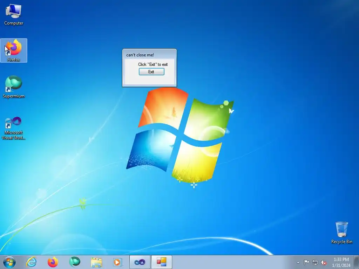Click the "can't close me!" title bar
The width and height of the screenshot is (359, 269).
pos(149,55)
